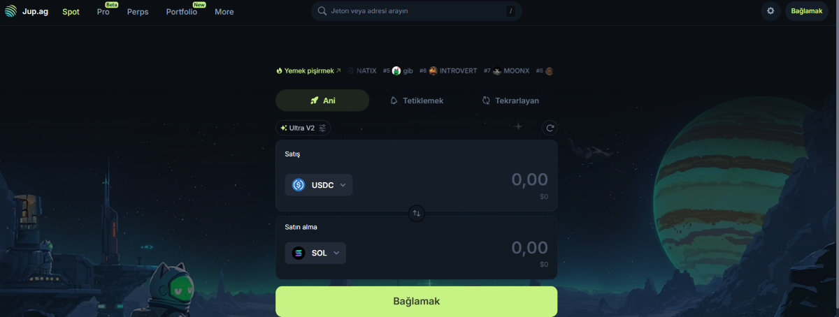Screen dimensions: 839x317
Task: Click the gib trending token icon
Action: pos(396,71)
